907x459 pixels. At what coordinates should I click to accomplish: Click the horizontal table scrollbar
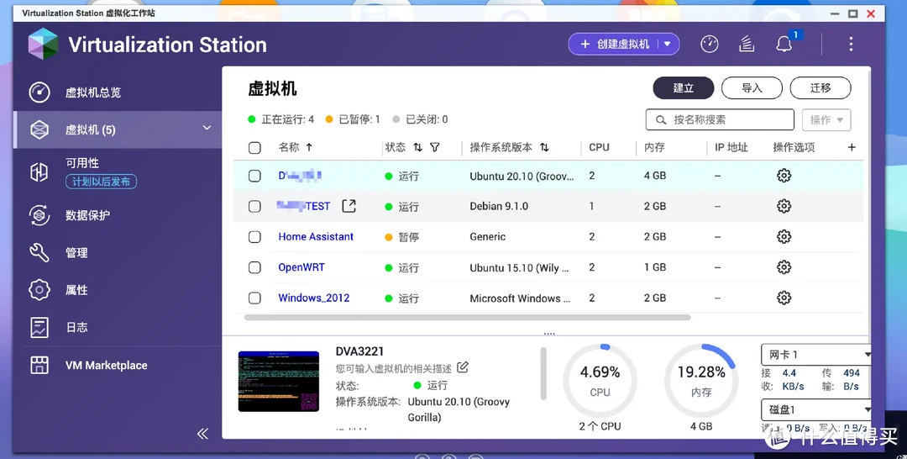click(x=468, y=317)
